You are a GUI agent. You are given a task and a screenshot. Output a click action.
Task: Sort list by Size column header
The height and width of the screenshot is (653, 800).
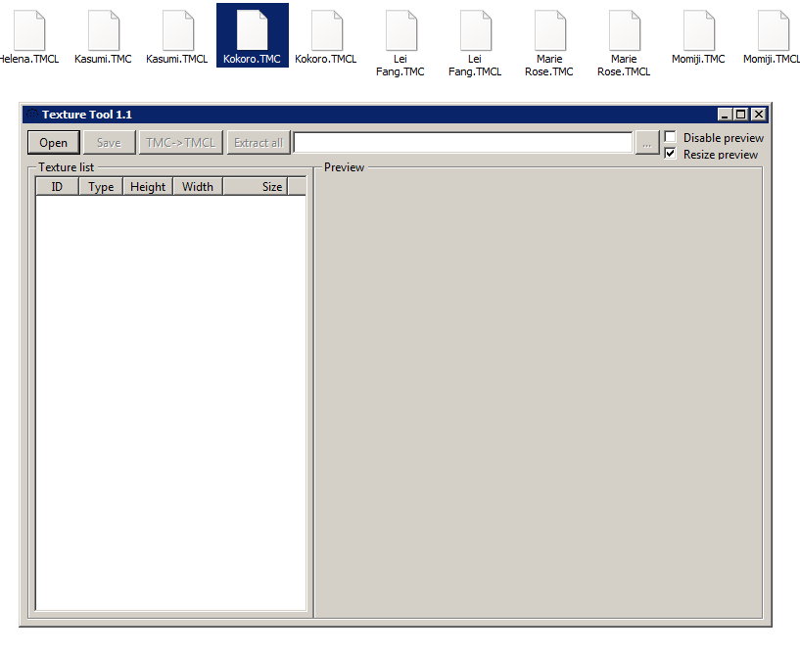point(255,186)
